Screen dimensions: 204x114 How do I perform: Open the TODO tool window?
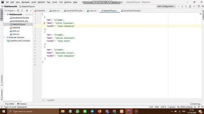point(10,104)
